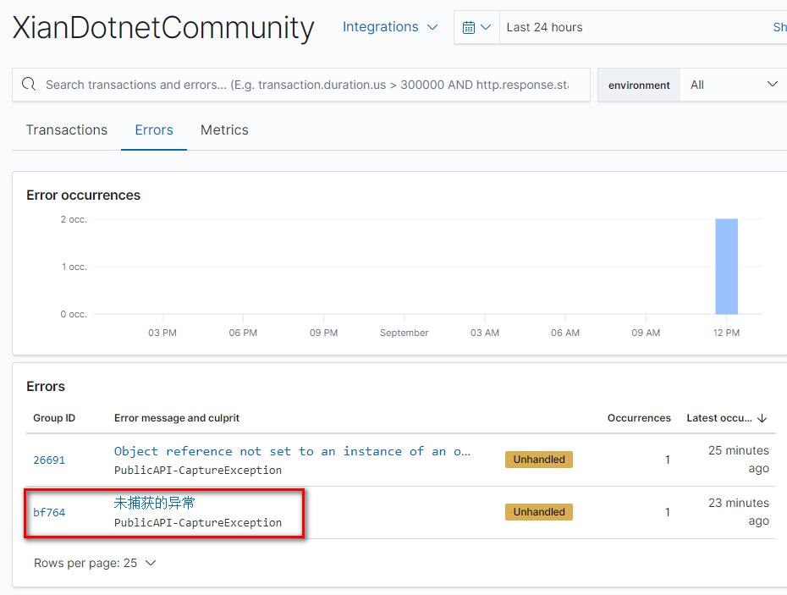The height and width of the screenshot is (595, 787).
Task: Click the September chart axis label
Action: [x=404, y=333]
